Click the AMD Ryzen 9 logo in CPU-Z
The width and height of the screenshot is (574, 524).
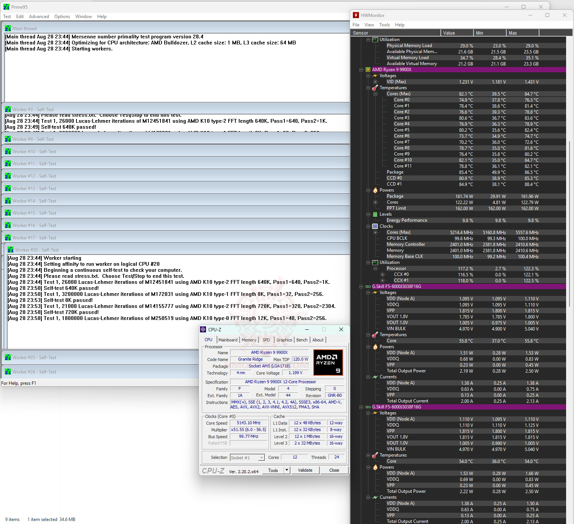(x=328, y=363)
